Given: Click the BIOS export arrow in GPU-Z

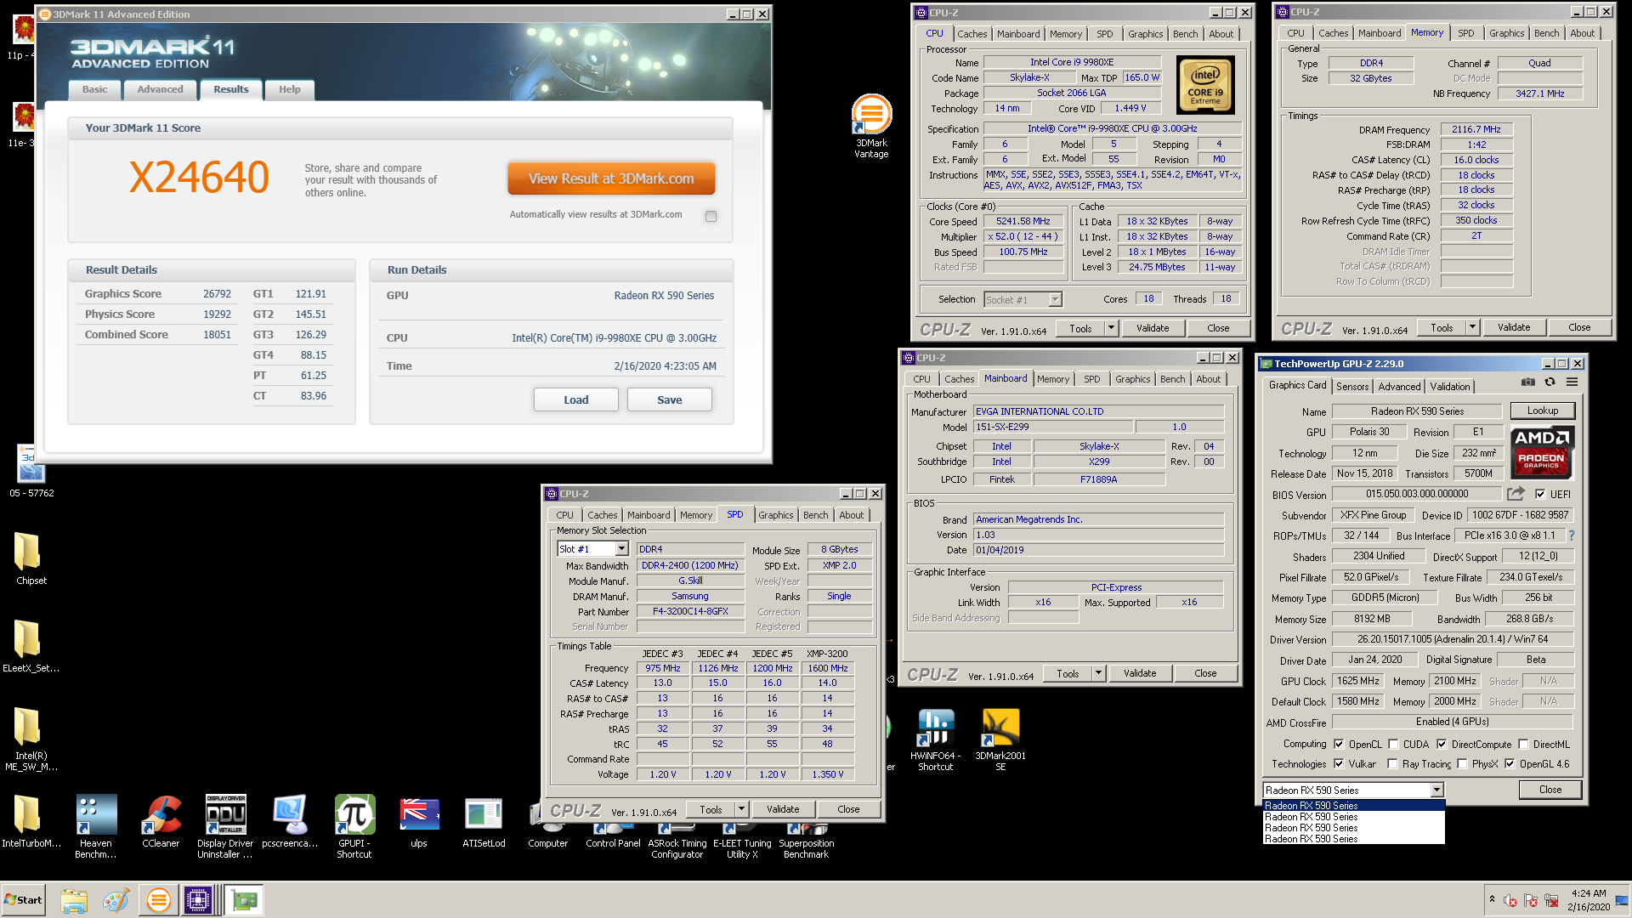Looking at the screenshot, I should (x=1516, y=493).
